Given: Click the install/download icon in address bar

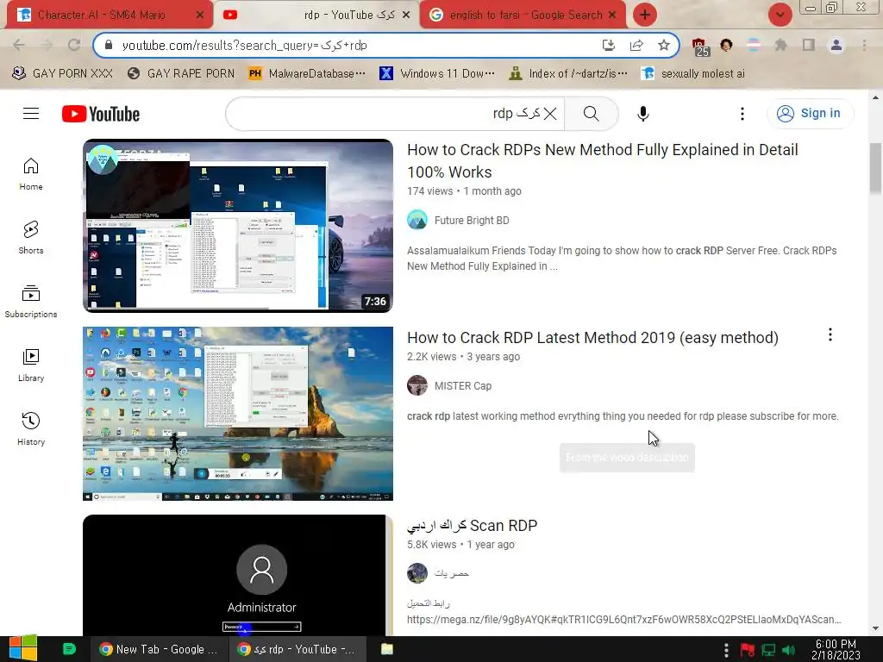Looking at the screenshot, I should [x=609, y=45].
